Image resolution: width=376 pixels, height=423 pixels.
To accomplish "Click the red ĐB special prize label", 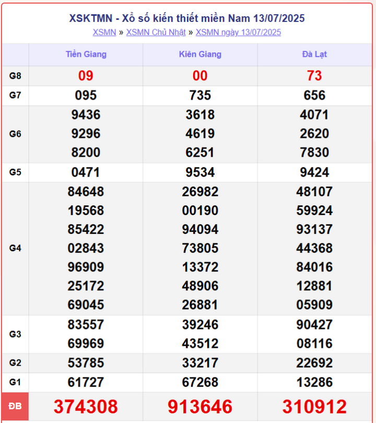I will (15, 406).
